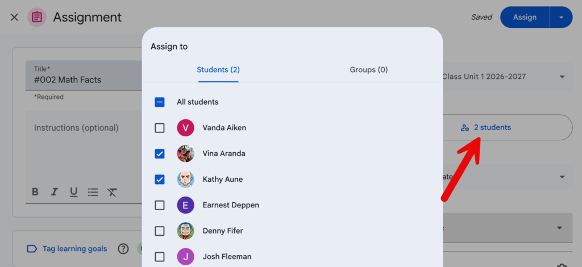The image size is (582, 267).
Task: Switch to Groups (0) tab
Action: click(x=368, y=70)
